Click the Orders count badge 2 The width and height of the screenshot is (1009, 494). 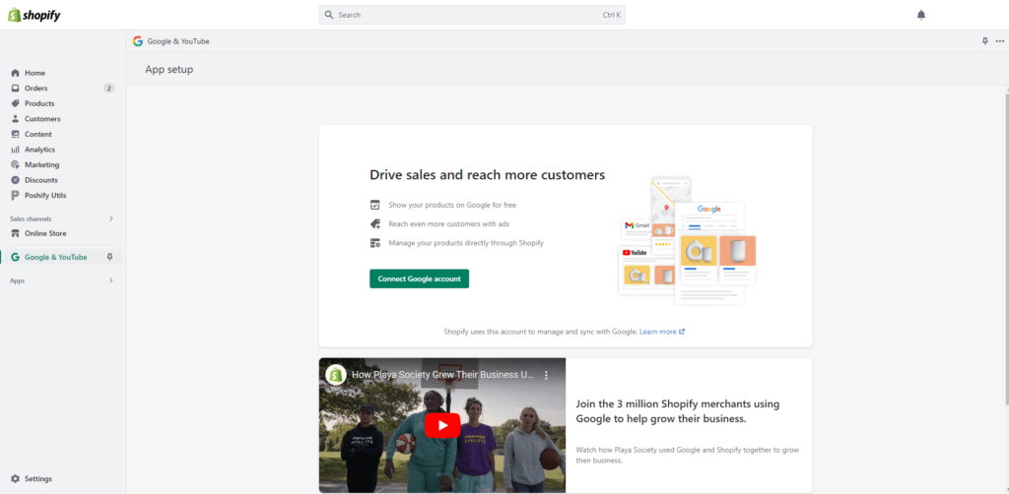(108, 89)
